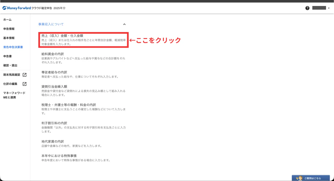Screen dimensions: 334x181
Task: Open 売上（収入）金額・仕入金額 entry
Action: (62, 36)
